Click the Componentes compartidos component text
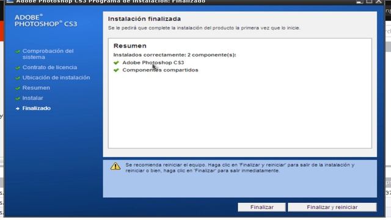 pyautogui.click(x=160, y=70)
